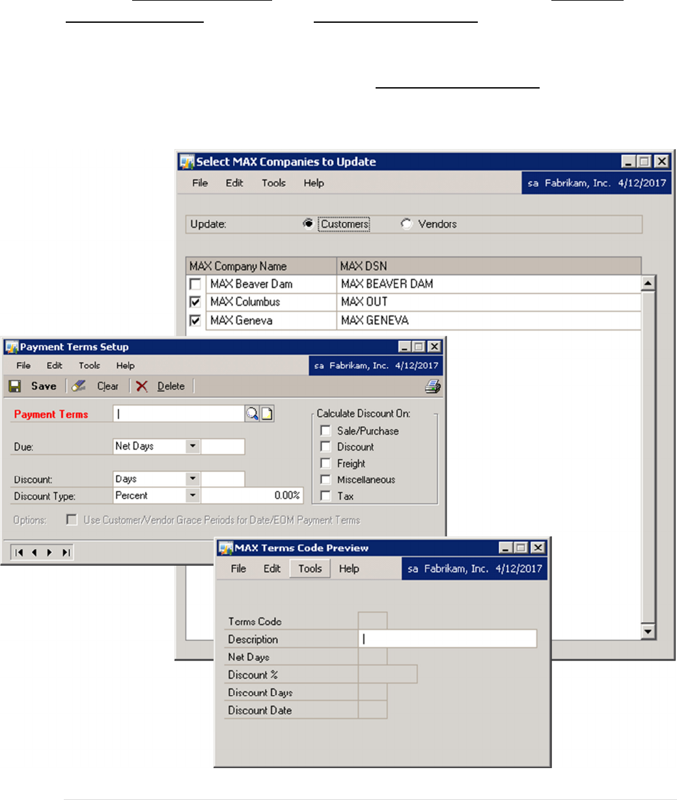Open Tools menu in Select MAX Companies window
Viewport: 677px width, 800px height.
point(274,183)
